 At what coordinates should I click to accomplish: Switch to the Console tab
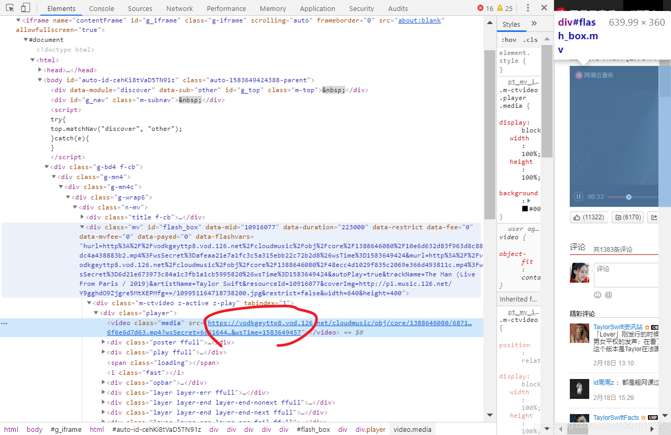click(x=102, y=8)
